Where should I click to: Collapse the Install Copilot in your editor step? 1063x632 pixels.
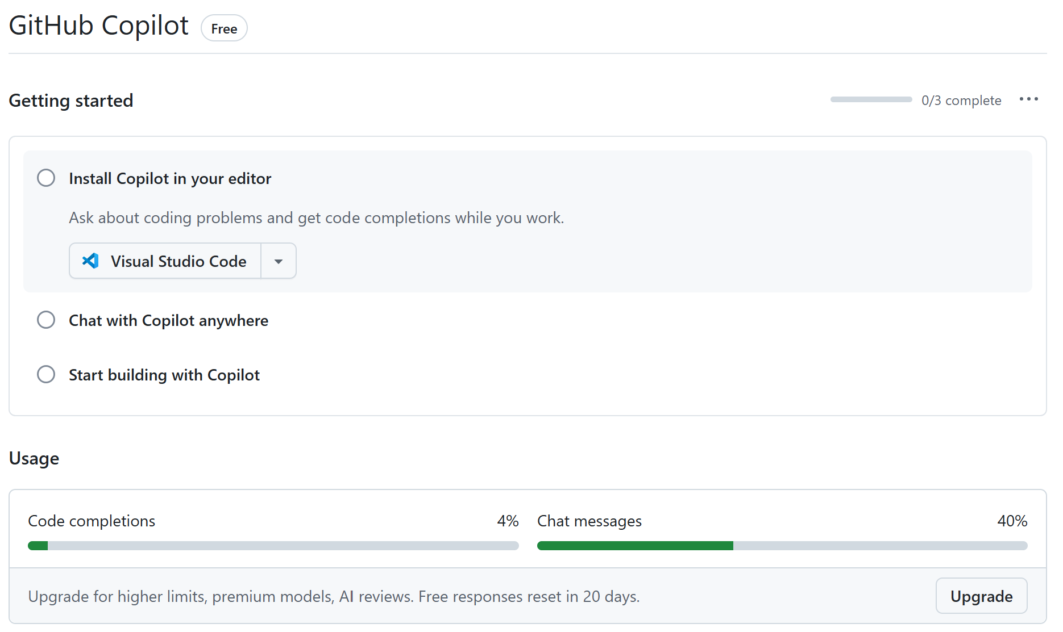click(170, 179)
